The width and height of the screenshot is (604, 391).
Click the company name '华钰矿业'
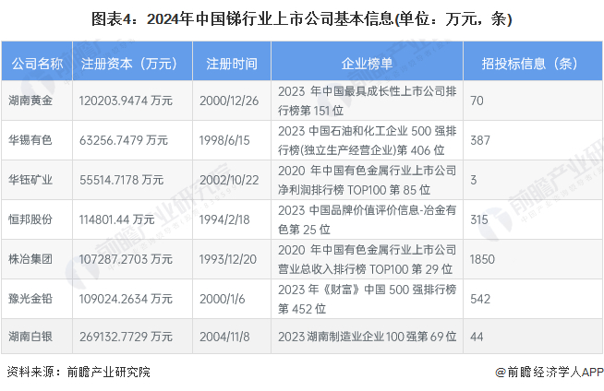30,180
